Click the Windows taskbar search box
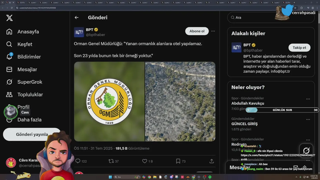Viewport: 320px width, 180px height. [x=127, y=177]
